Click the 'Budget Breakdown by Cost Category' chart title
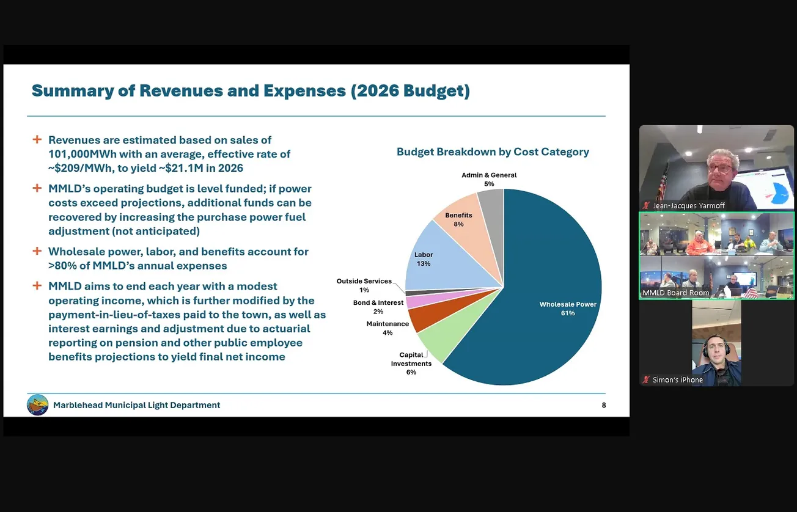Viewport: 797px width, 512px height. 493,152
